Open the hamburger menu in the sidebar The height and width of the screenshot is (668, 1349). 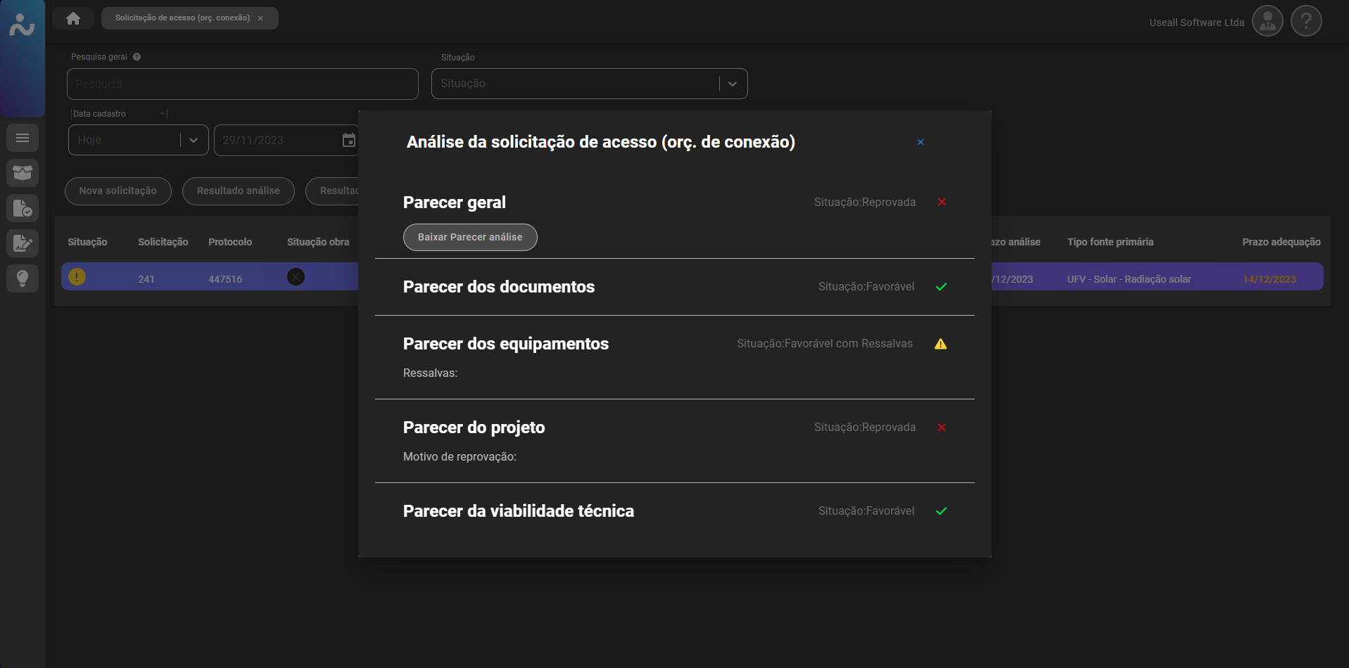point(23,138)
